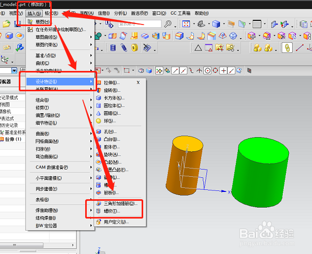Close the design feature submenu with X

[x=138, y=82]
